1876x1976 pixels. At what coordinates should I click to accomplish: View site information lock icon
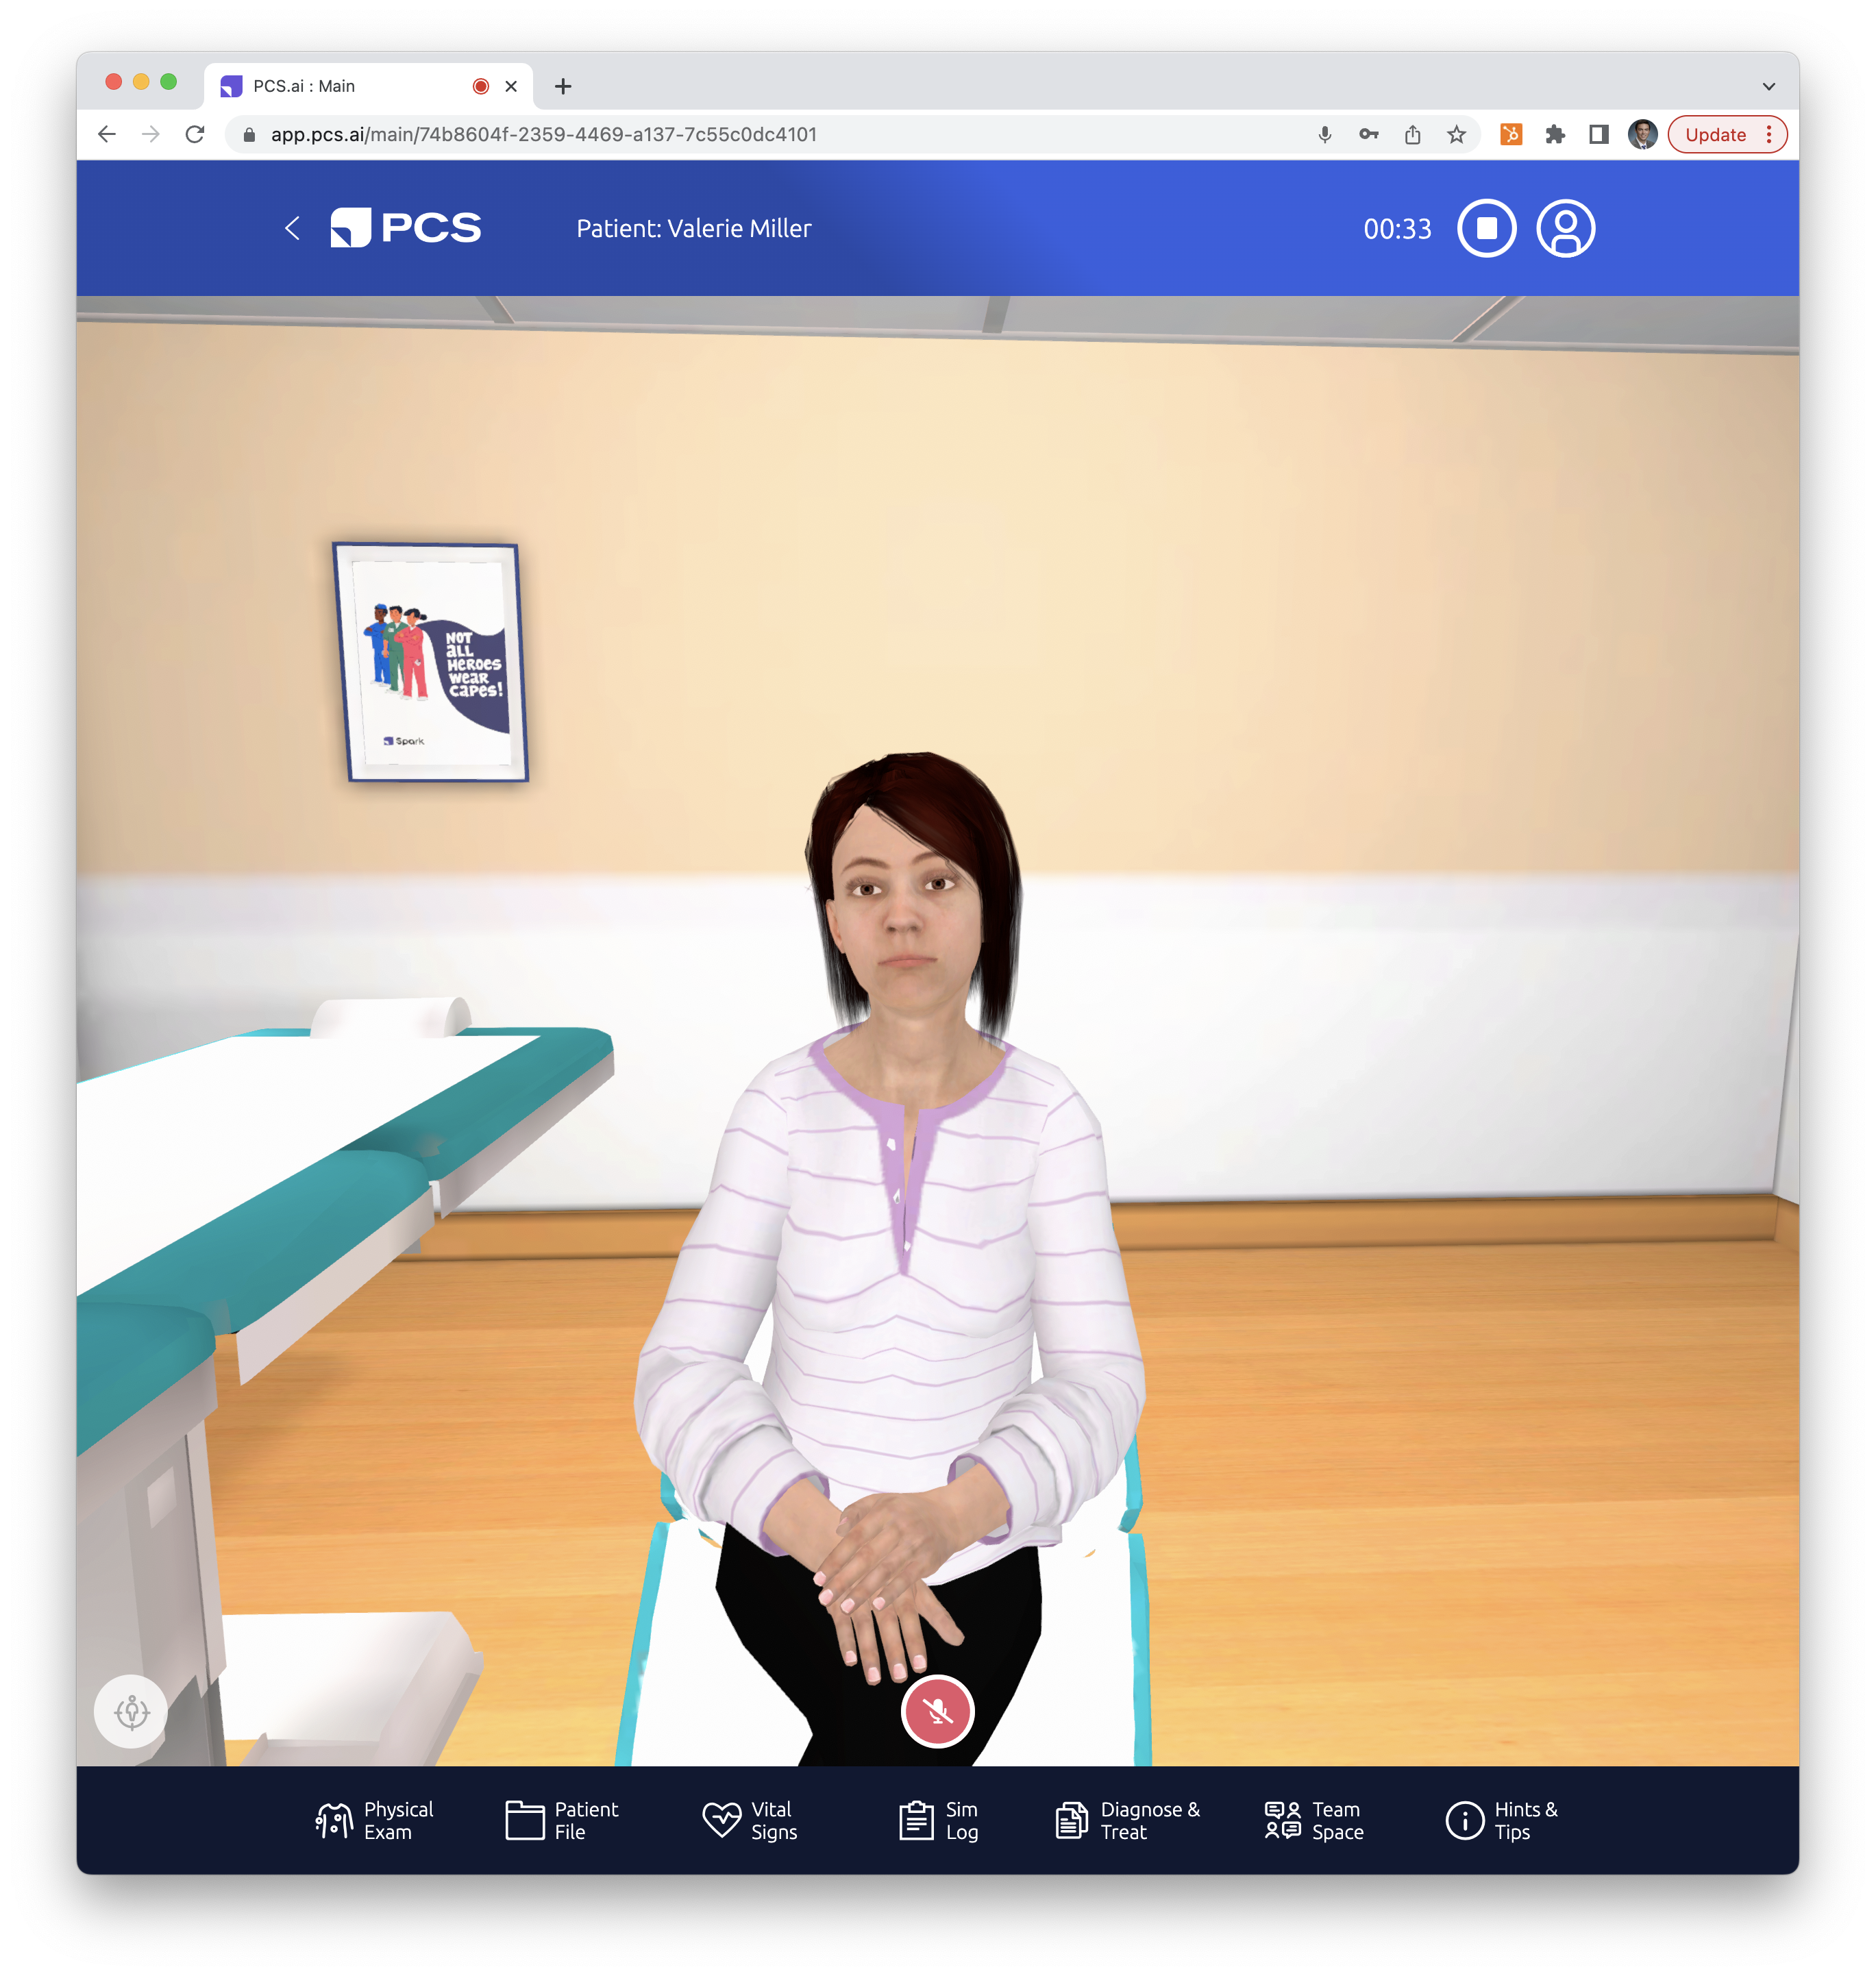[249, 134]
